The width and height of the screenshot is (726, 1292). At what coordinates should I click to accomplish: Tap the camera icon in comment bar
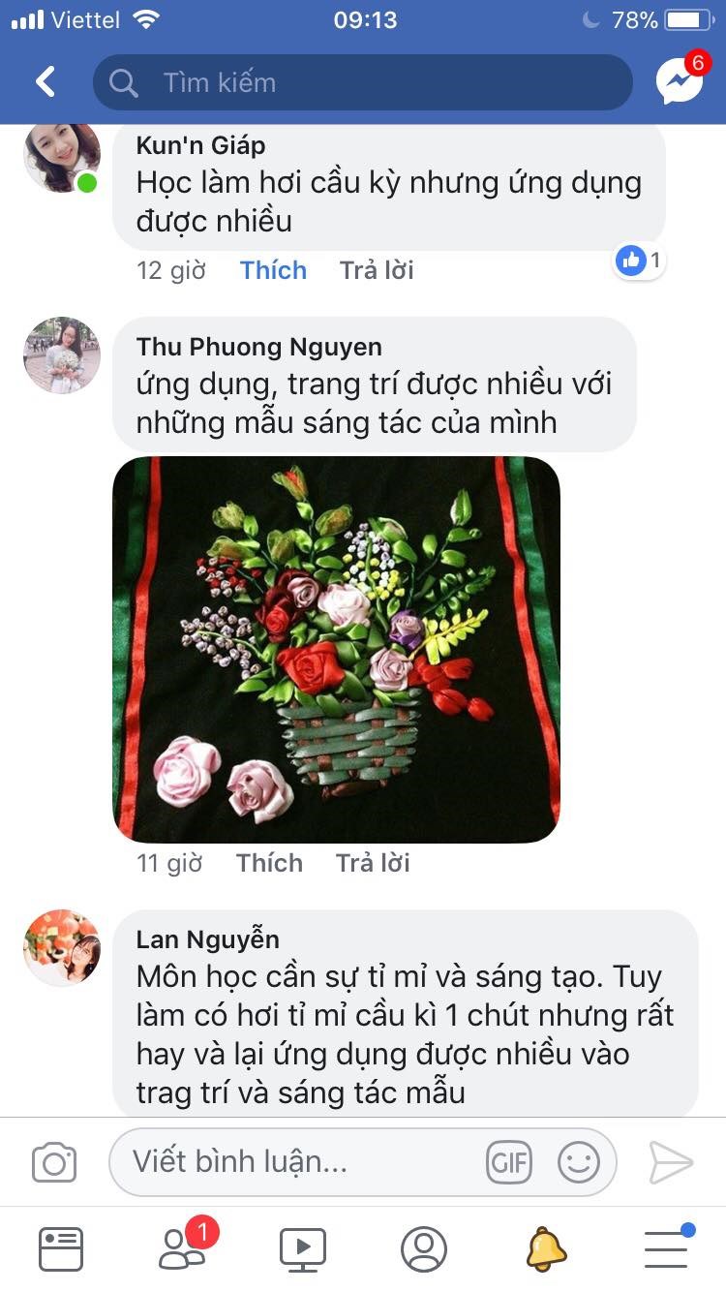[54, 1162]
